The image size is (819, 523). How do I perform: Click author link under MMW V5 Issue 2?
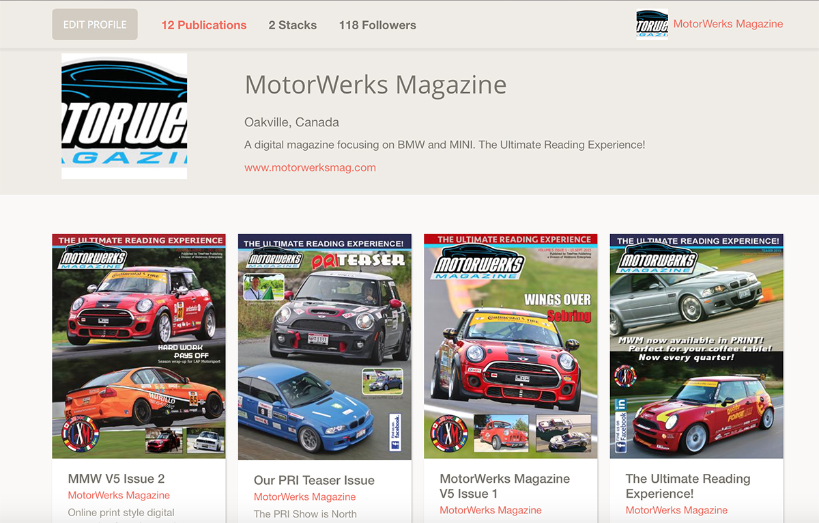[x=119, y=496]
